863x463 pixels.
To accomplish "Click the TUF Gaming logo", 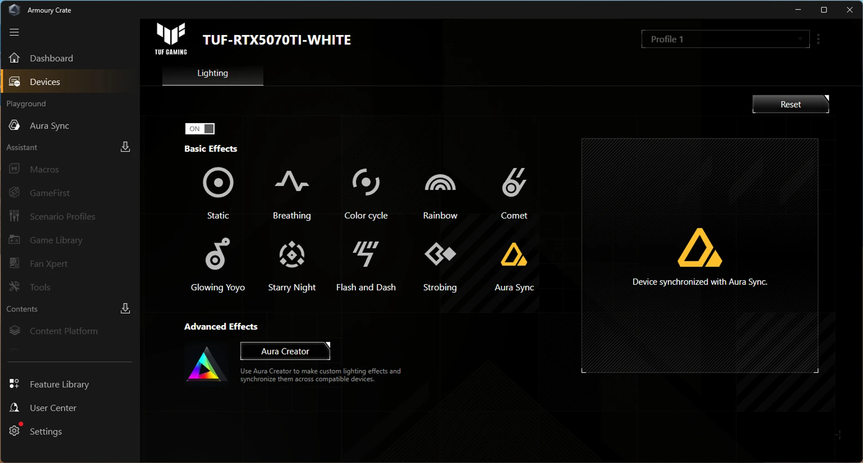I will [x=171, y=39].
